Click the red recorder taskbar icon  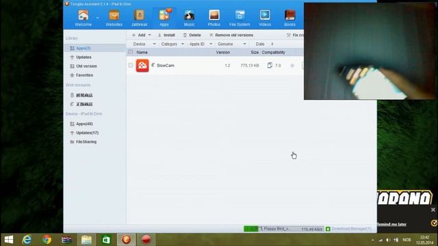point(146,240)
